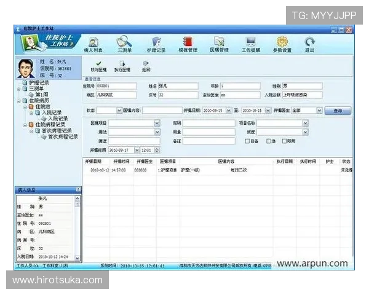Open the 病人列表 patient list icon

point(93,44)
